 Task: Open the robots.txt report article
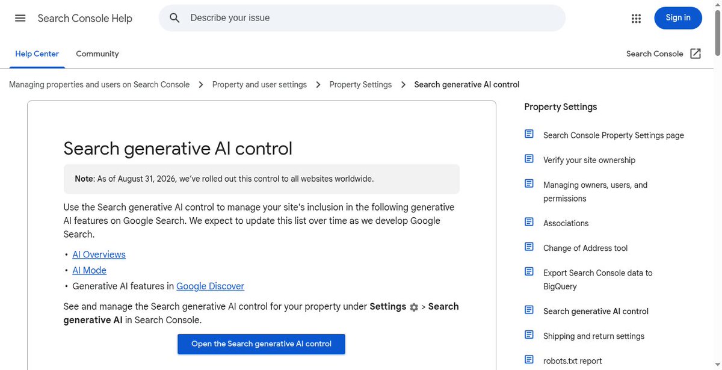(573, 361)
